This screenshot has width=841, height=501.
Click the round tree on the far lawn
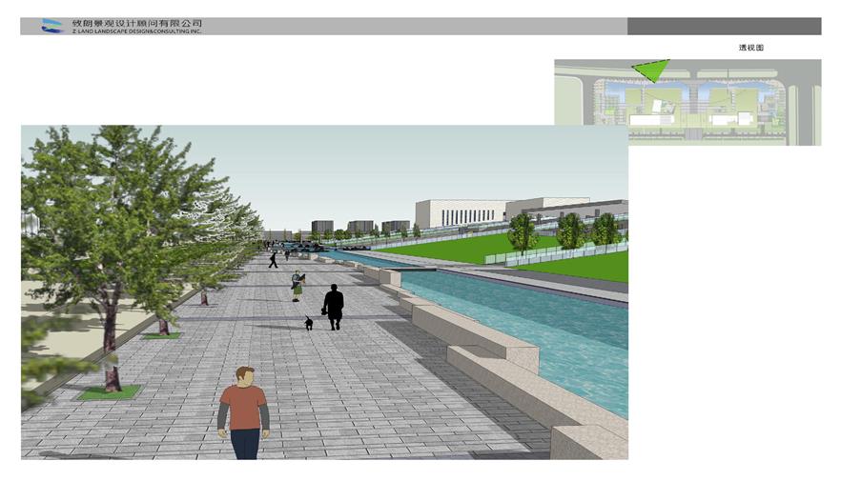tap(523, 231)
